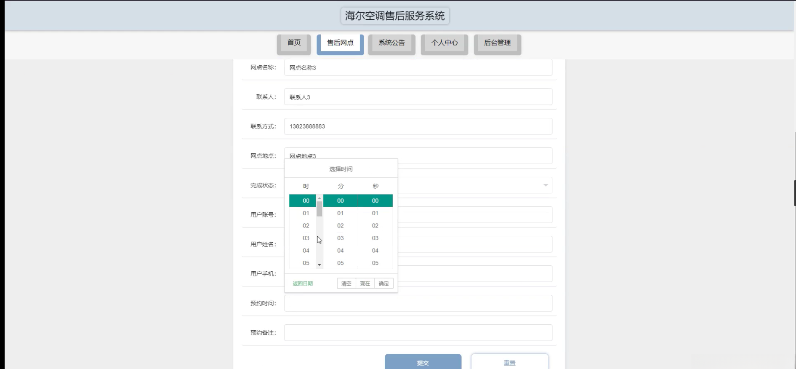Expand the 完成状态 dropdown arrow
Screen dimensions: 796x369
(x=546, y=185)
